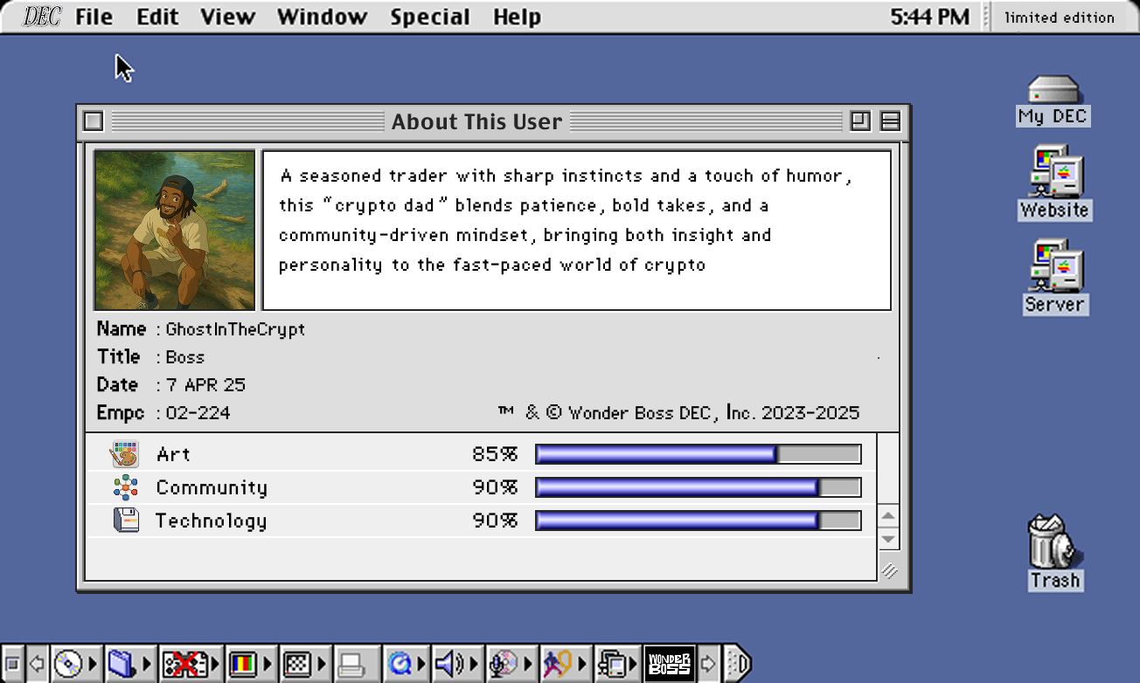Click the Wonder Boss logo in control strip
The height and width of the screenshot is (683, 1140).
pos(670,665)
